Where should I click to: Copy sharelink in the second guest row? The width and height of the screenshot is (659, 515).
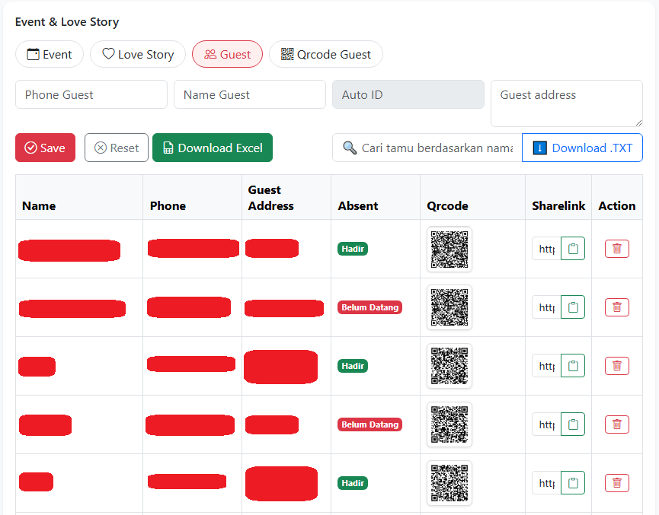click(x=573, y=307)
